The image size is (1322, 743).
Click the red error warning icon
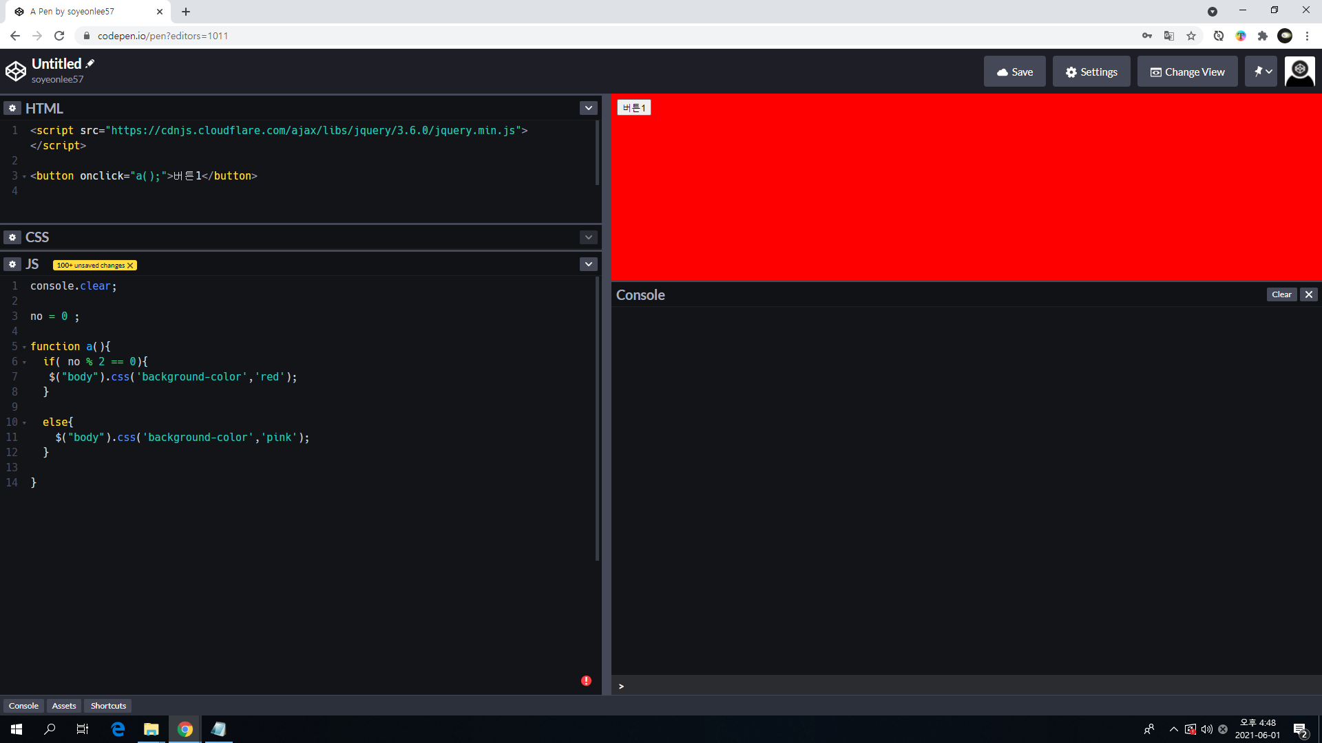click(586, 680)
